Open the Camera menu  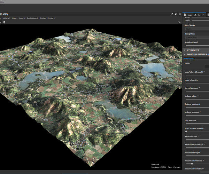22,18
